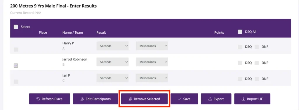299x110 pixels.
Task: Tick the Select all checkbox in header
Action: [x=16, y=27]
